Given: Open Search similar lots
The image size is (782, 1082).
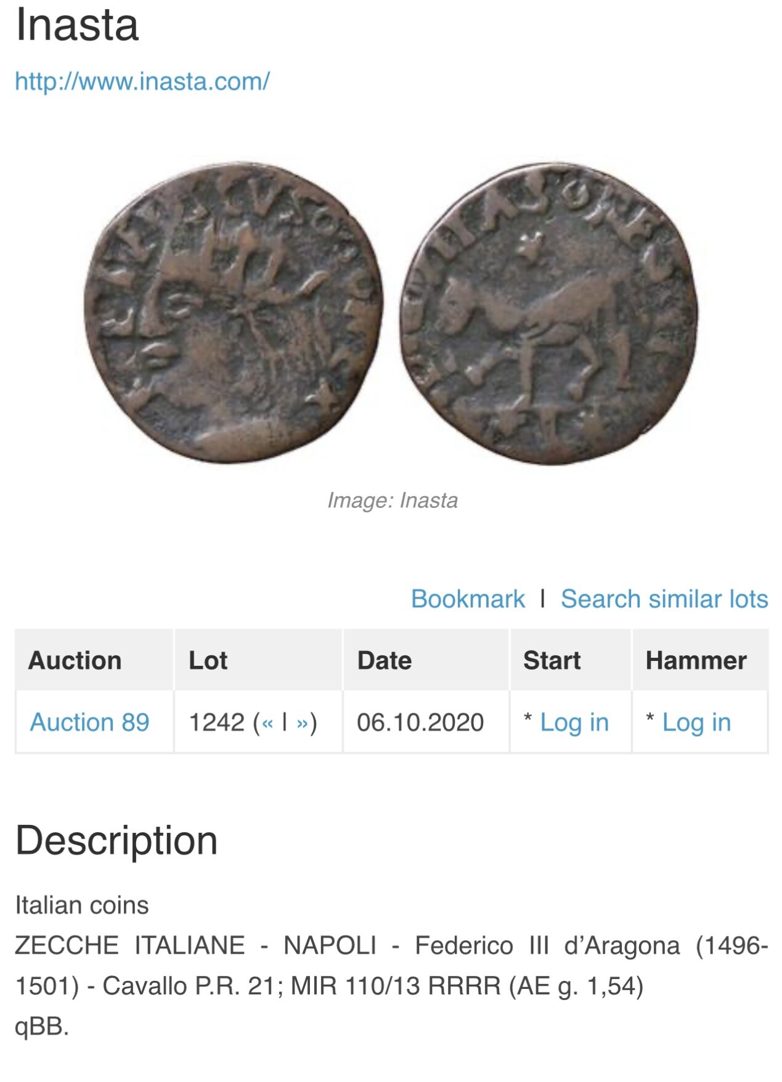Looking at the screenshot, I should click(664, 599).
